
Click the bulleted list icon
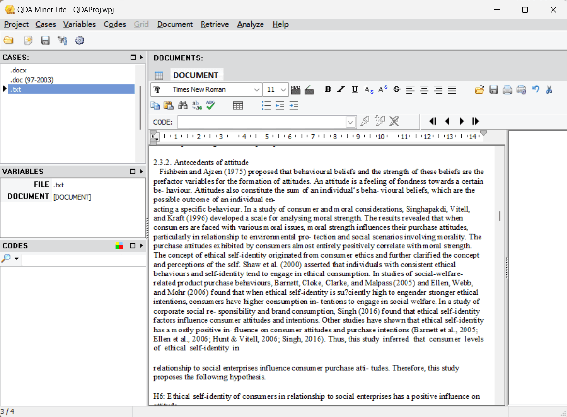click(x=266, y=105)
